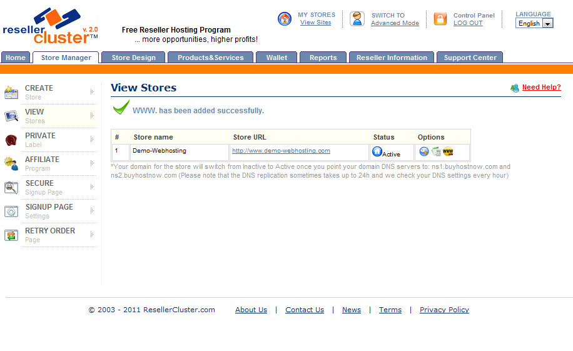
Task: Open the Support Center tab
Action: point(470,58)
